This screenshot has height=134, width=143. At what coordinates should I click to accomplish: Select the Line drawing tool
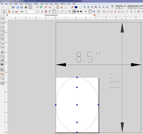pyautogui.click(x=2, y=21)
